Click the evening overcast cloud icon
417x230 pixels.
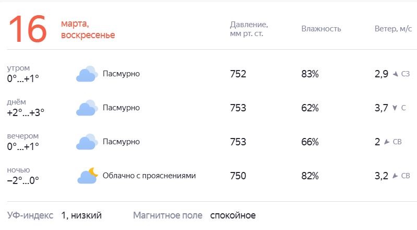coord(87,142)
